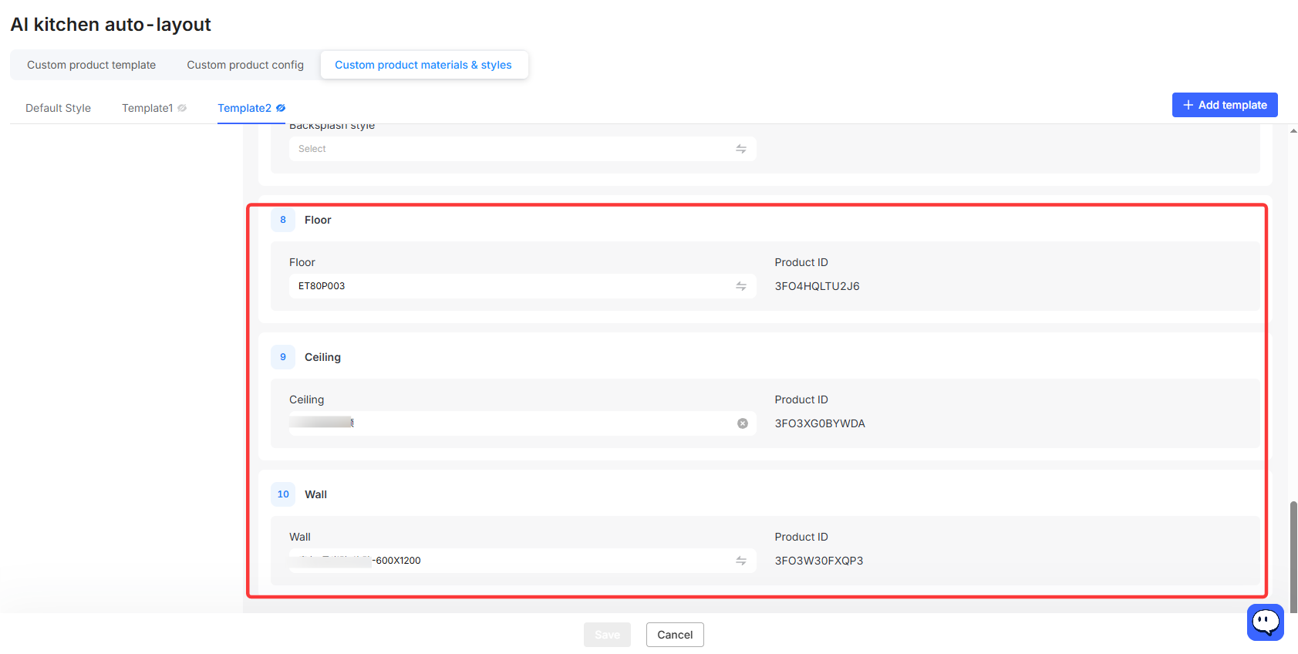Click the swap icon in Wall field

pyautogui.click(x=740, y=561)
